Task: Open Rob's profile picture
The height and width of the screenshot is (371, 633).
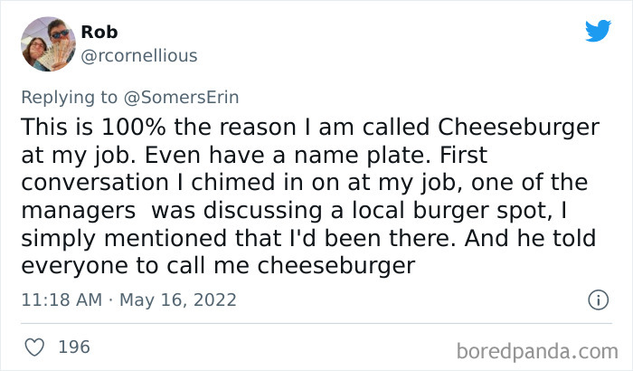Action: click(x=49, y=43)
